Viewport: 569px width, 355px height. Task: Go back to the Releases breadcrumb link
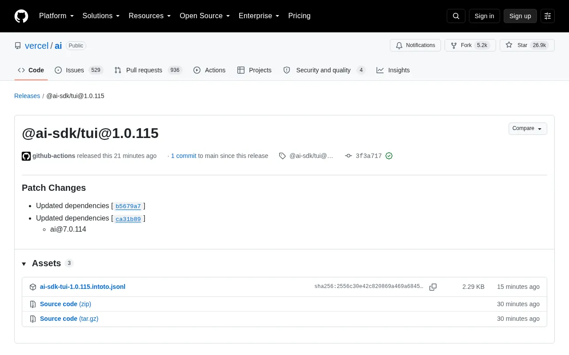pyautogui.click(x=27, y=96)
